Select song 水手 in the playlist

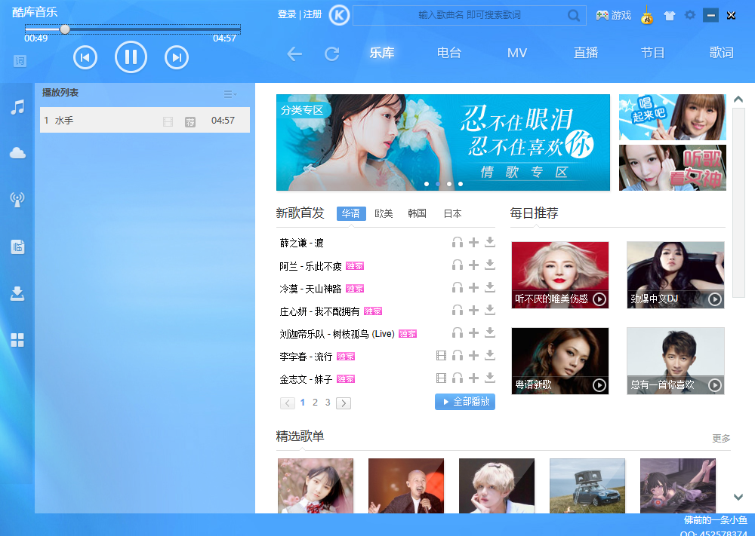coord(144,120)
